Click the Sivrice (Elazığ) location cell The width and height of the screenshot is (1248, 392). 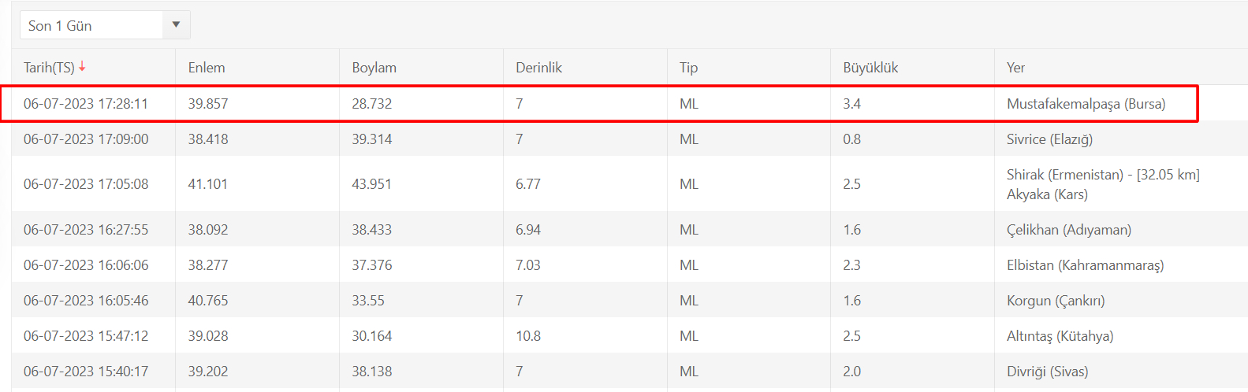tap(1049, 139)
